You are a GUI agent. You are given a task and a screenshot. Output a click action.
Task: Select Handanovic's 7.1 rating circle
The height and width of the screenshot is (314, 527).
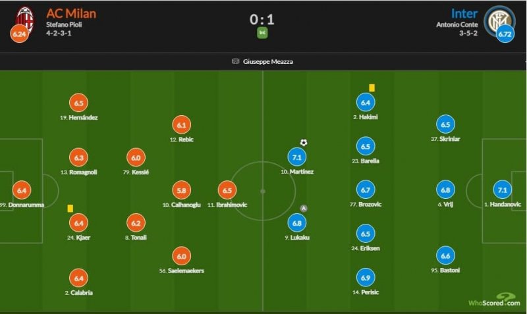tap(503, 190)
